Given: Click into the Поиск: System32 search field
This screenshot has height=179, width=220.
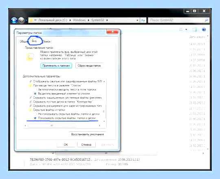Looking at the screenshot, I should pyautogui.click(x=176, y=20).
